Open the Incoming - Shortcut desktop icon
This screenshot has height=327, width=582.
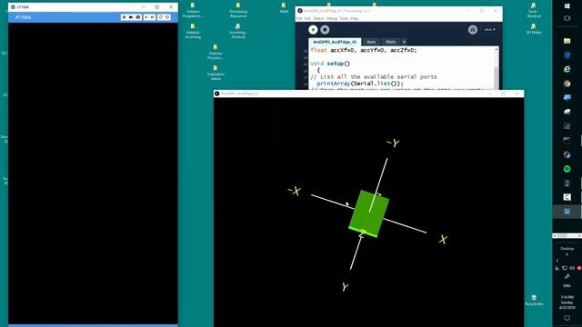[238, 31]
